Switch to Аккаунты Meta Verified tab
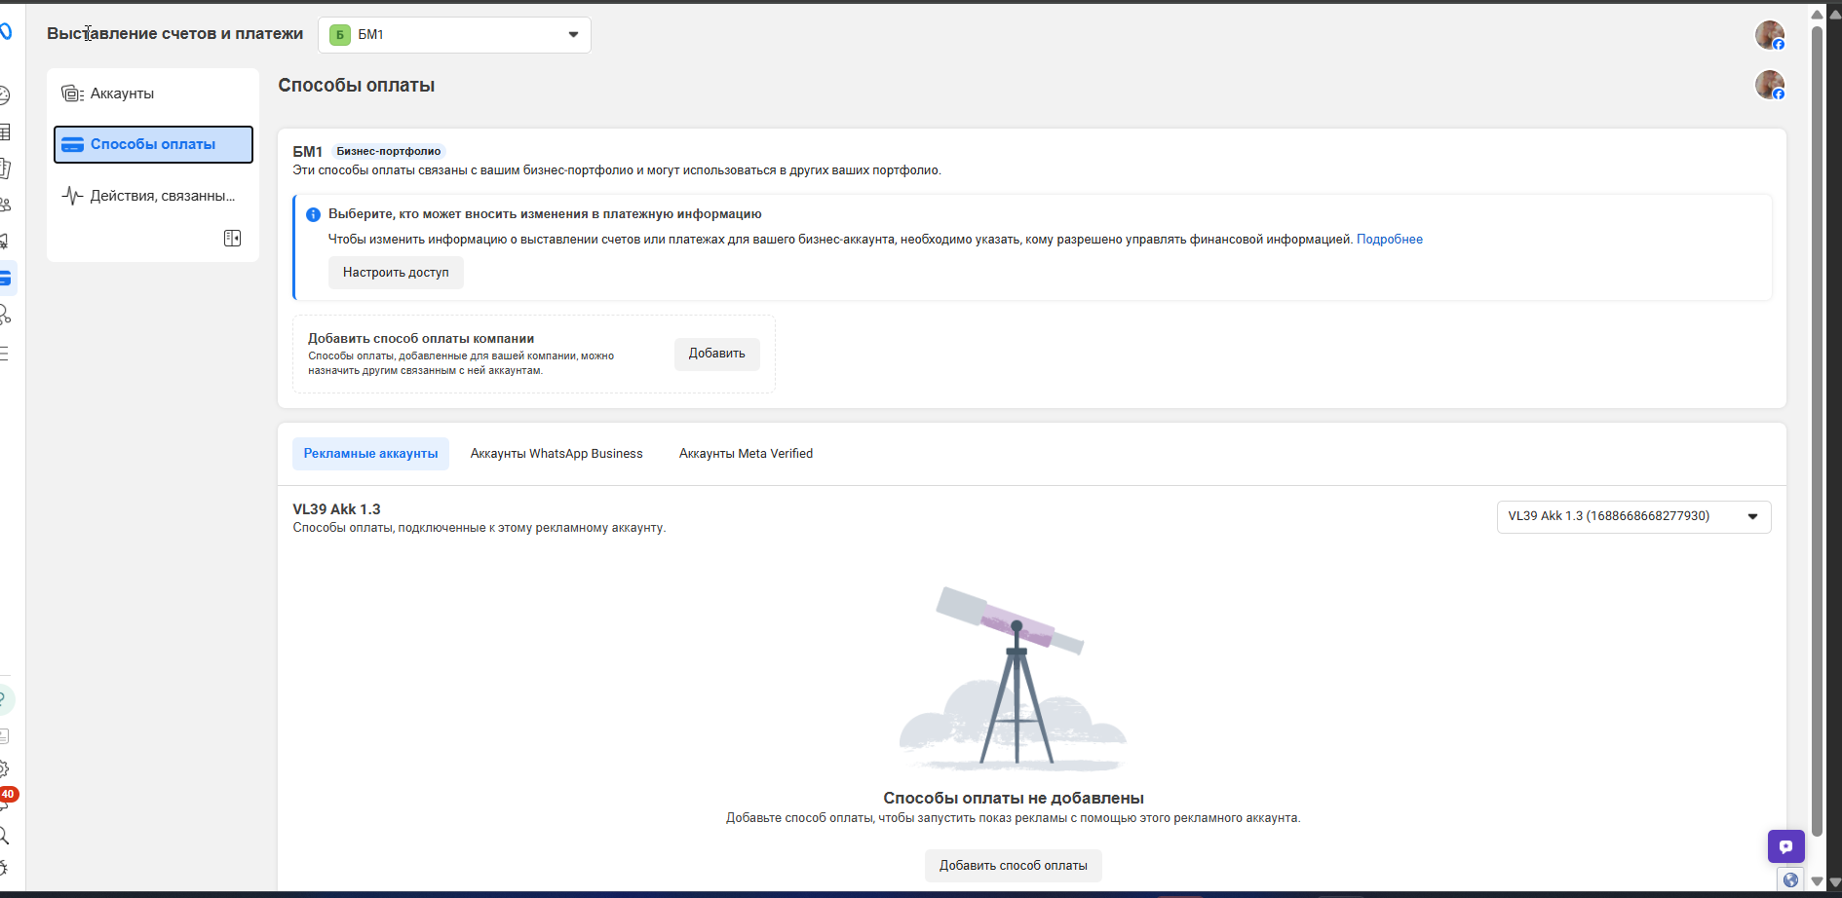 coord(746,454)
